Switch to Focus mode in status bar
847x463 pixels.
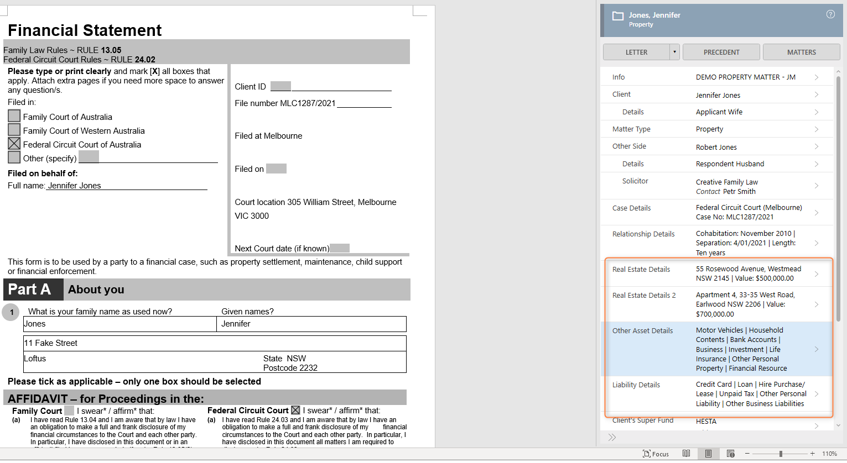[656, 454]
